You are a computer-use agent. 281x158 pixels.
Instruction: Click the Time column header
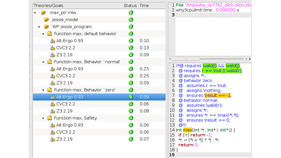(x=144, y=6)
